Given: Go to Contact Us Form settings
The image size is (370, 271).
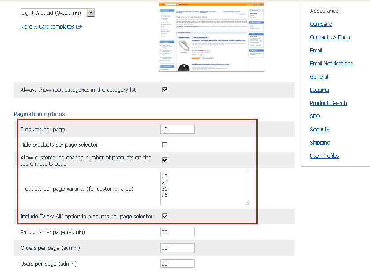Looking at the screenshot, I should pos(330,37).
